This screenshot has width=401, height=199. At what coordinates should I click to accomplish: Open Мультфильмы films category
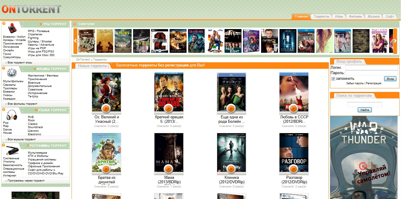click(x=13, y=81)
